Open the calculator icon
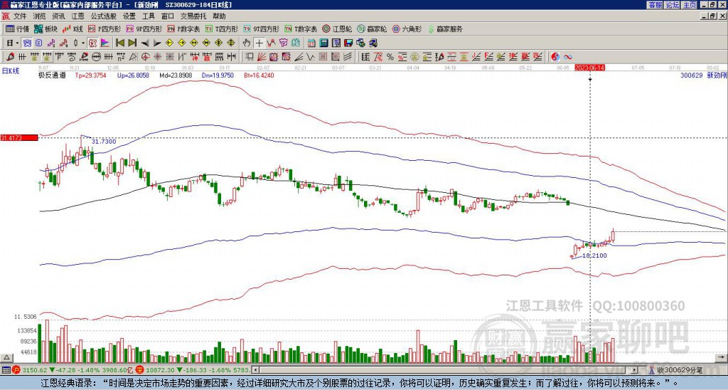This screenshot has width=728, height=390. [x=323, y=43]
